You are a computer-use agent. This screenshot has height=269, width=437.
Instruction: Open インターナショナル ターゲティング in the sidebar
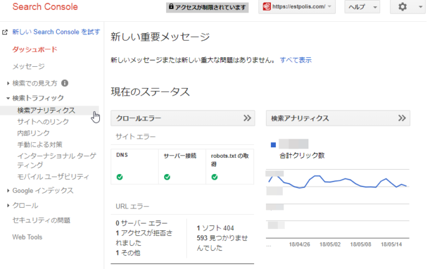57,160
